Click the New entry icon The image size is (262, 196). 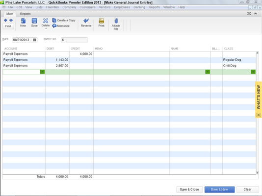(x=23, y=21)
